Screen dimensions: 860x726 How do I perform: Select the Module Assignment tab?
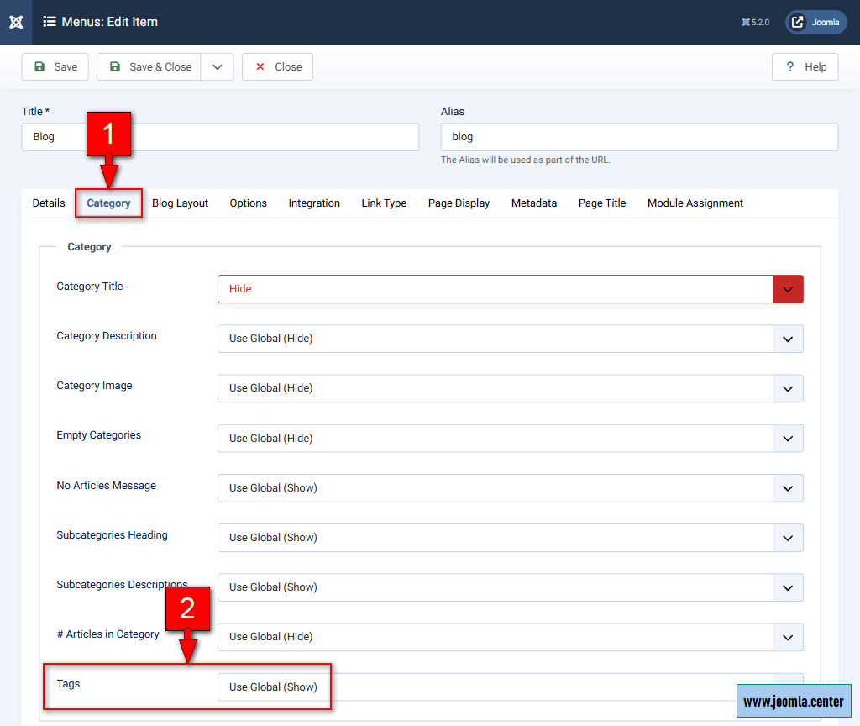(695, 203)
